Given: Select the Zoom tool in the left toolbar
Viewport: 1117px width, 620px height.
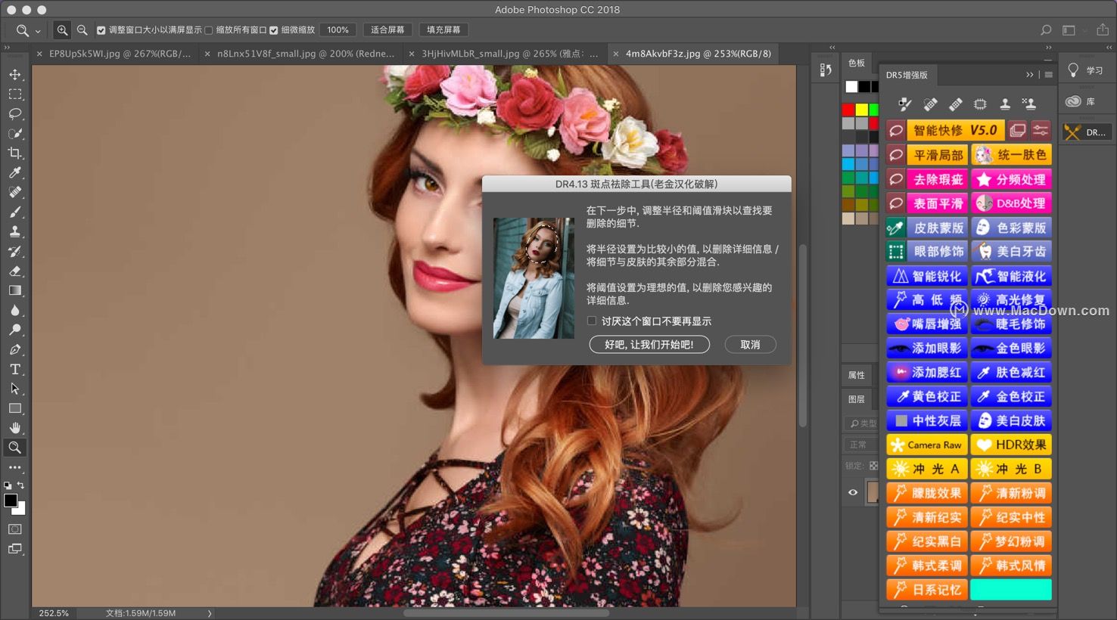Looking at the screenshot, I should click(14, 448).
